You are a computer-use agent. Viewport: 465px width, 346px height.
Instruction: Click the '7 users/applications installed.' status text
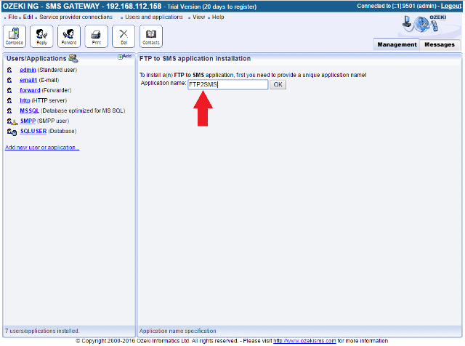pyautogui.click(x=42, y=331)
